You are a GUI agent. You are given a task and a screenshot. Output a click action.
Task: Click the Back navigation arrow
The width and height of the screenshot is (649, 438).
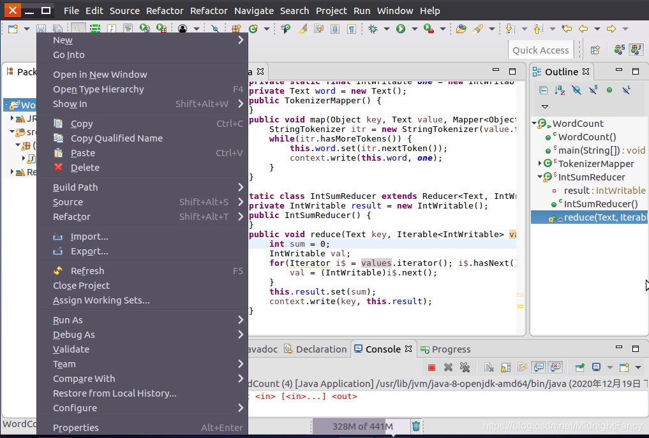pos(583,29)
